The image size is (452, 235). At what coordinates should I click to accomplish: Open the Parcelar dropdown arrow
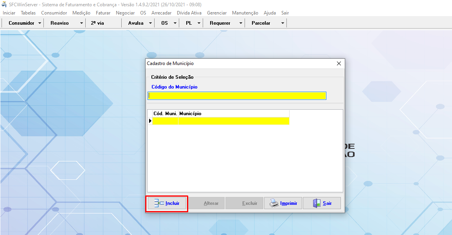(283, 23)
